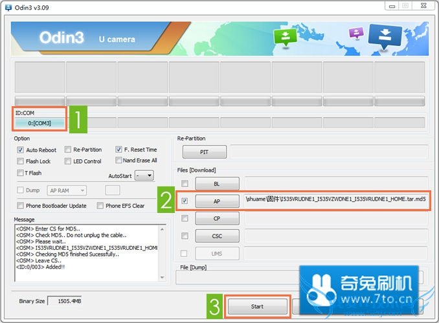Enable the CP file checkbox
This screenshot has height=323, width=439.
[185, 218]
